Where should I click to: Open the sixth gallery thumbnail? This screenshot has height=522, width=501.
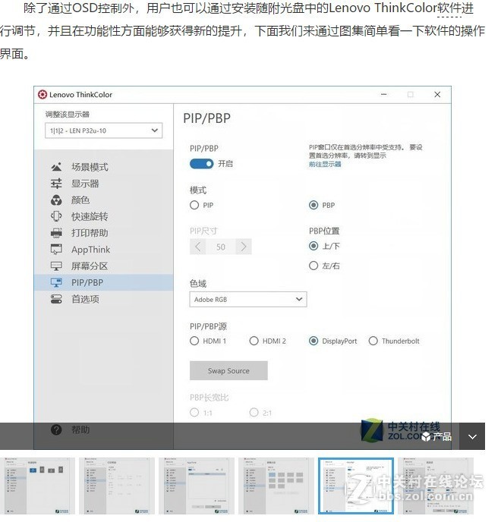tap(436, 486)
